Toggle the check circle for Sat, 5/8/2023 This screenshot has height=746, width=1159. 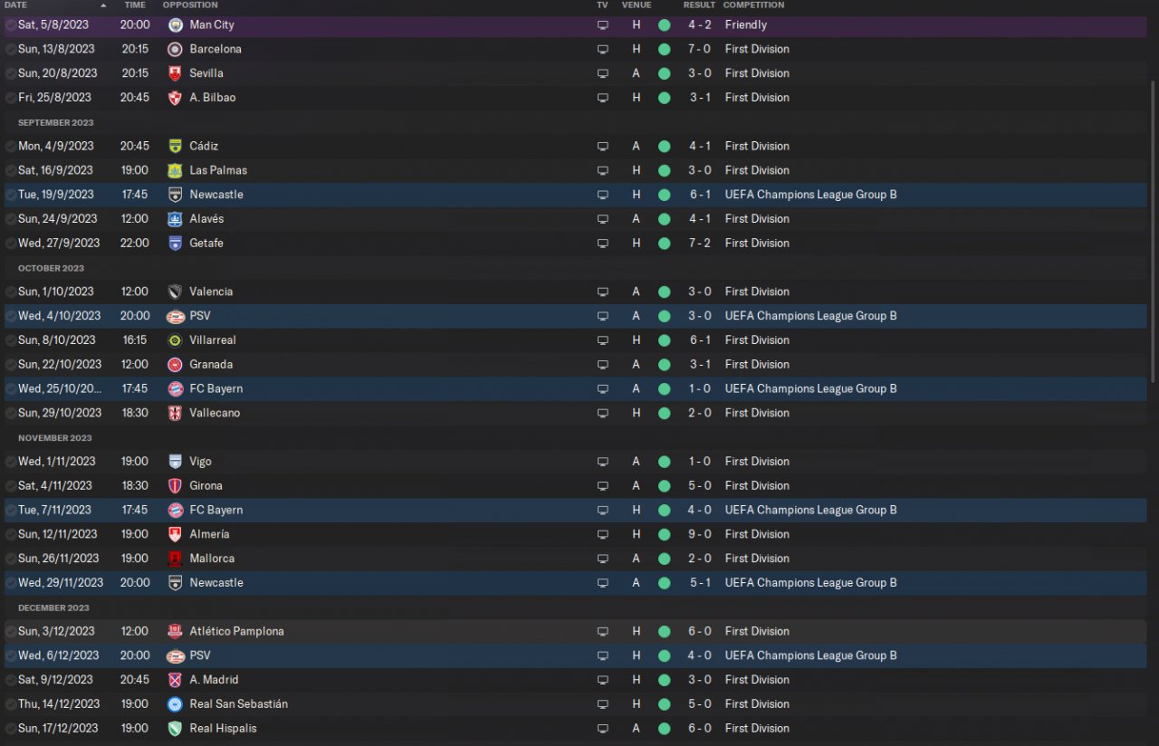(x=10, y=24)
